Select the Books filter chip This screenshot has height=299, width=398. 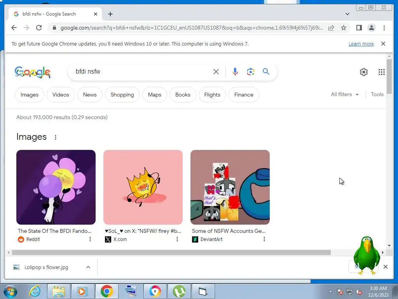(x=183, y=95)
